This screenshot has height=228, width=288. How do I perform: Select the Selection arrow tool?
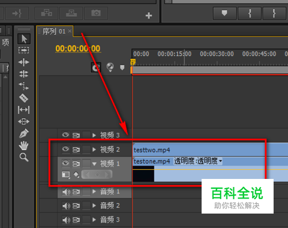click(24, 39)
